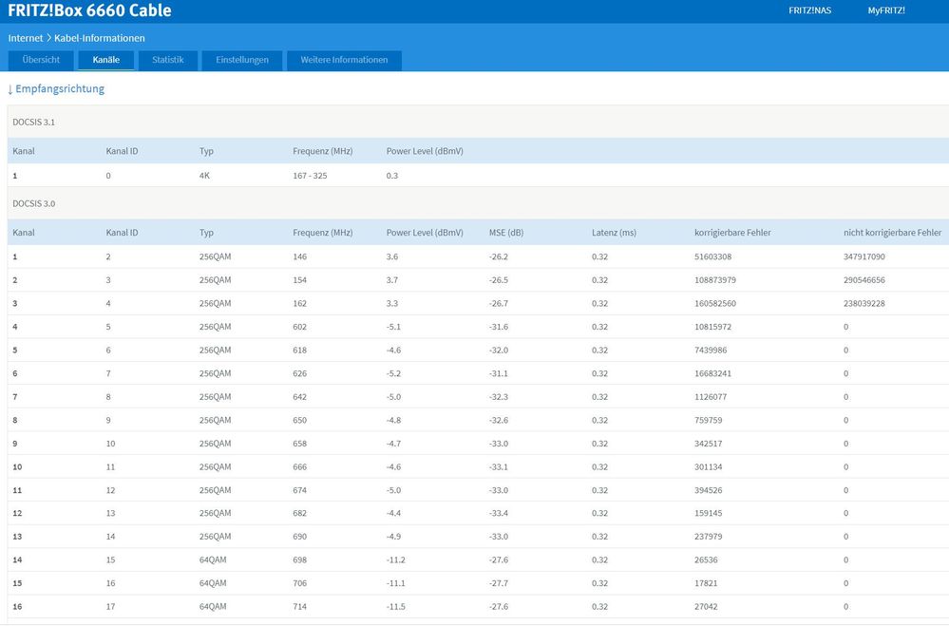Select the 64QAM row at 698 MHz
949x626 pixels.
pos(300,560)
